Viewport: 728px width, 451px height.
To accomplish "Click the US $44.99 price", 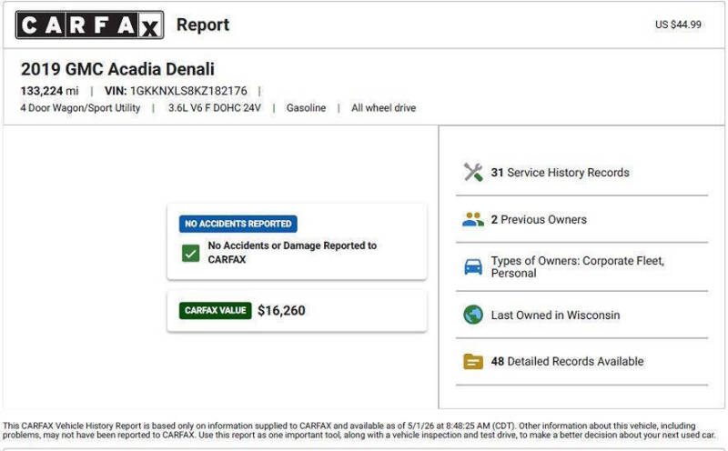I will (x=678, y=25).
